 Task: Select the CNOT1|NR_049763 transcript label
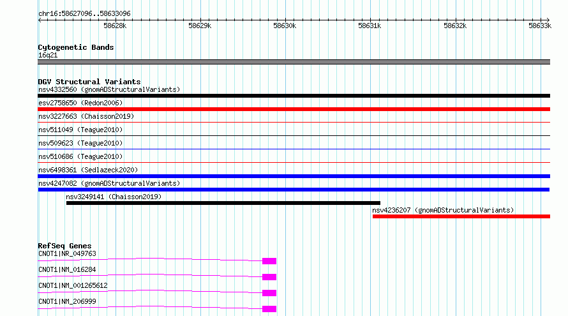(x=67, y=253)
